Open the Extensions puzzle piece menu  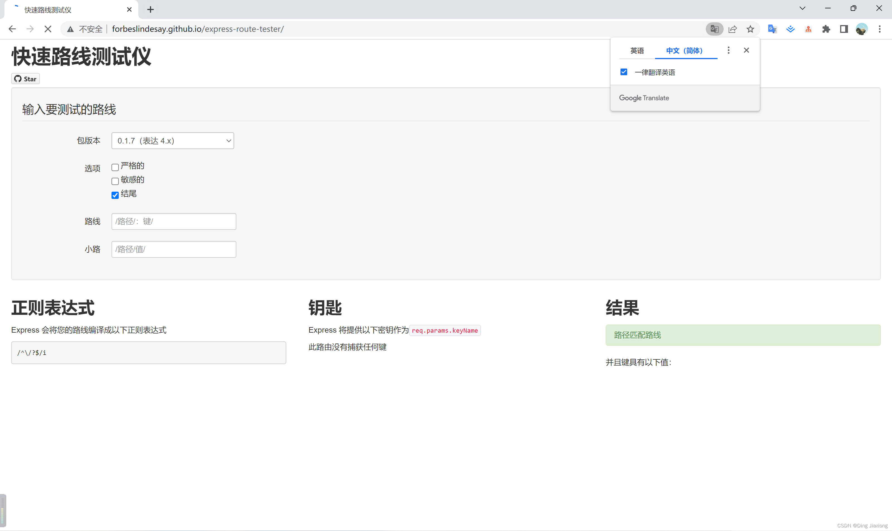[x=826, y=29]
